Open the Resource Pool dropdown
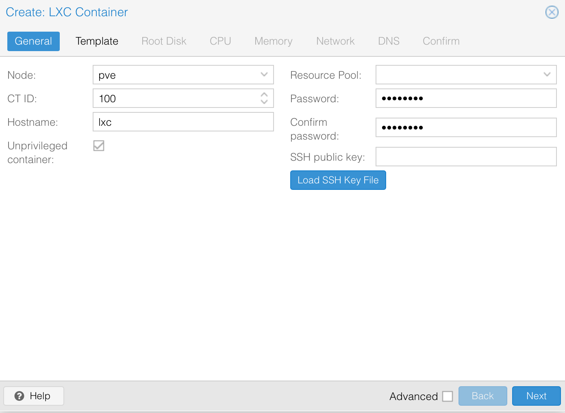The image size is (565, 413). pyautogui.click(x=547, y=75)
